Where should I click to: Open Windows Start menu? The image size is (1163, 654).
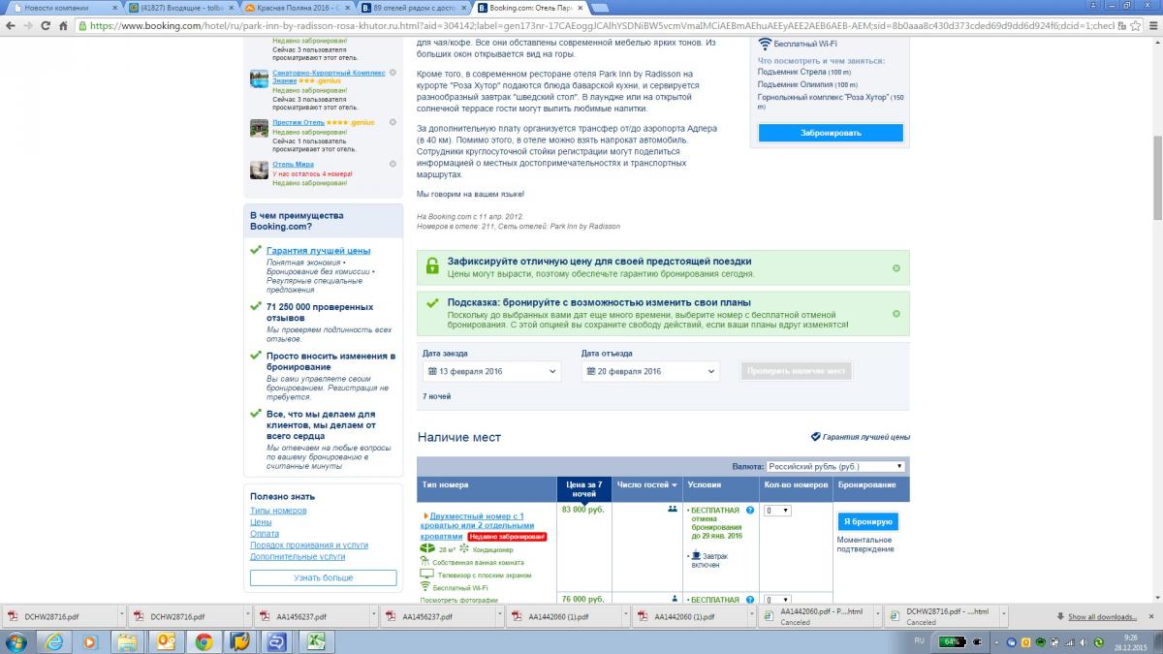pyautogui.click(x=16, y=641)
